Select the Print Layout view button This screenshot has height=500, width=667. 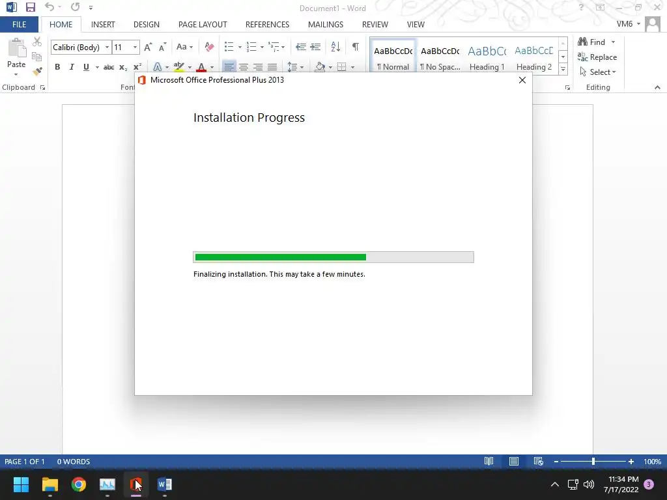pyautogui.click(x=514, y=462)
